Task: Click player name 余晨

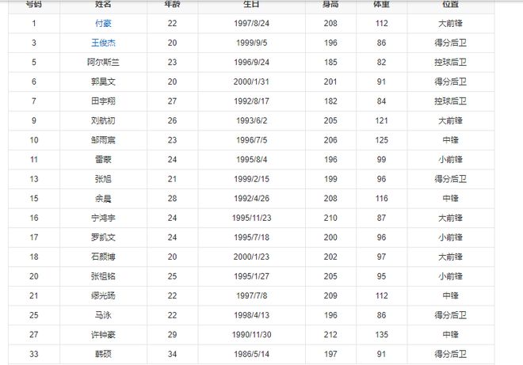Action: click(x=103, y=199)
